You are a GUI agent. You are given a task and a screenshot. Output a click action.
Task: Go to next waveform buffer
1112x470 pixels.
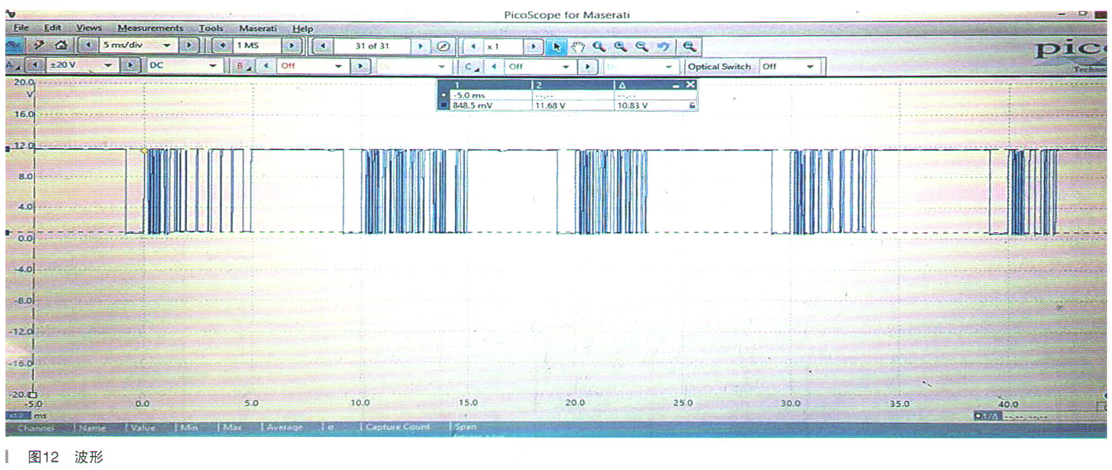pyautogui.click(x=420, y=46)
